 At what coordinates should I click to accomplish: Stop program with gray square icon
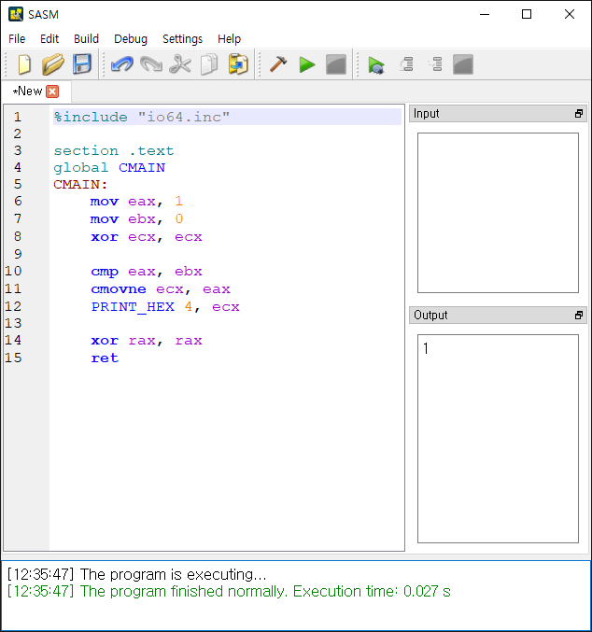tap(336, 64)
